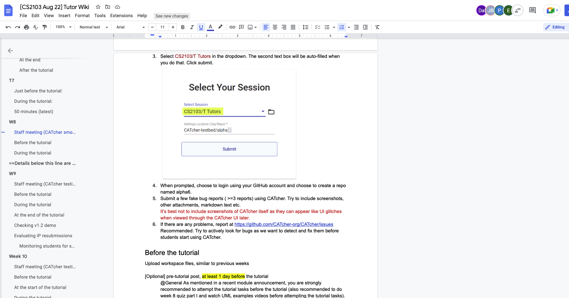Select justify alignment
569x298 pixels.
pyautogui.click(x=293, y=27)
